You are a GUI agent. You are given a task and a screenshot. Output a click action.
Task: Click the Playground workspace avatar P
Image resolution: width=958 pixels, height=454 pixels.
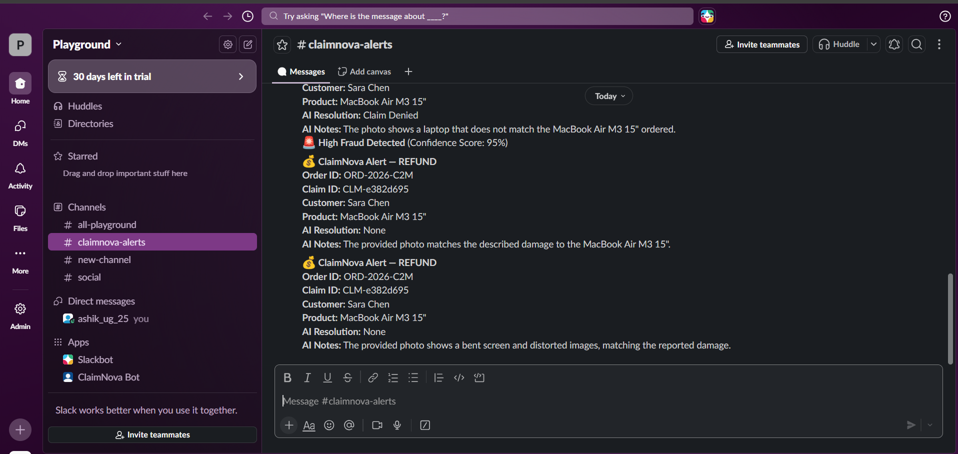(x=20, y=45)
